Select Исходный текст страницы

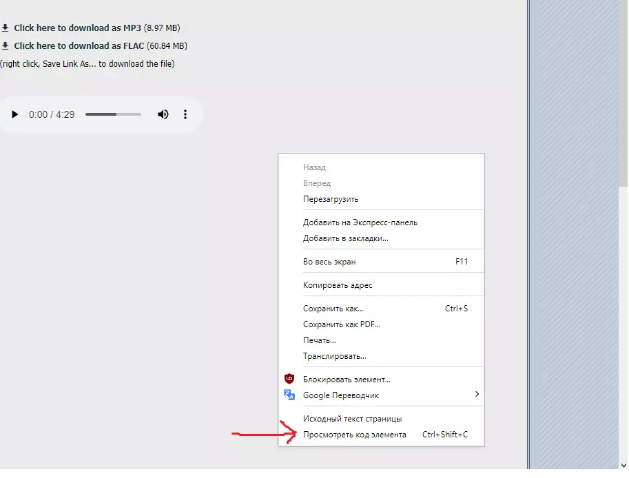(381, 419)
